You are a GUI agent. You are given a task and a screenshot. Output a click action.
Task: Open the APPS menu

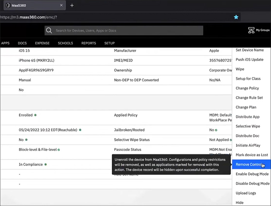coord(5,43)
